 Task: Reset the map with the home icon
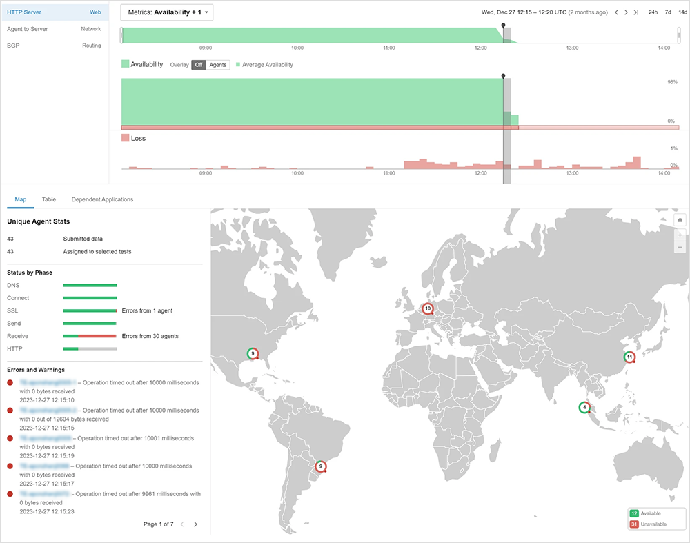(680, 220)
